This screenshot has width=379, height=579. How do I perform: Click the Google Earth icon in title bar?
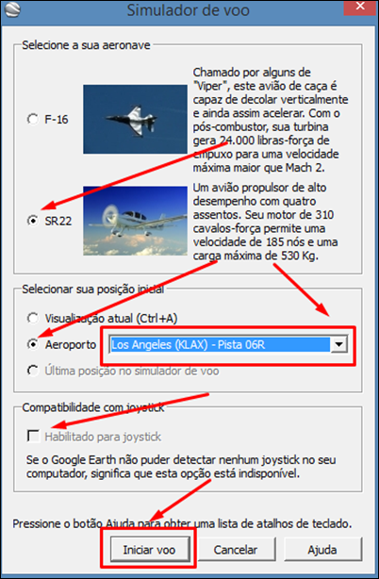(13, 9)
